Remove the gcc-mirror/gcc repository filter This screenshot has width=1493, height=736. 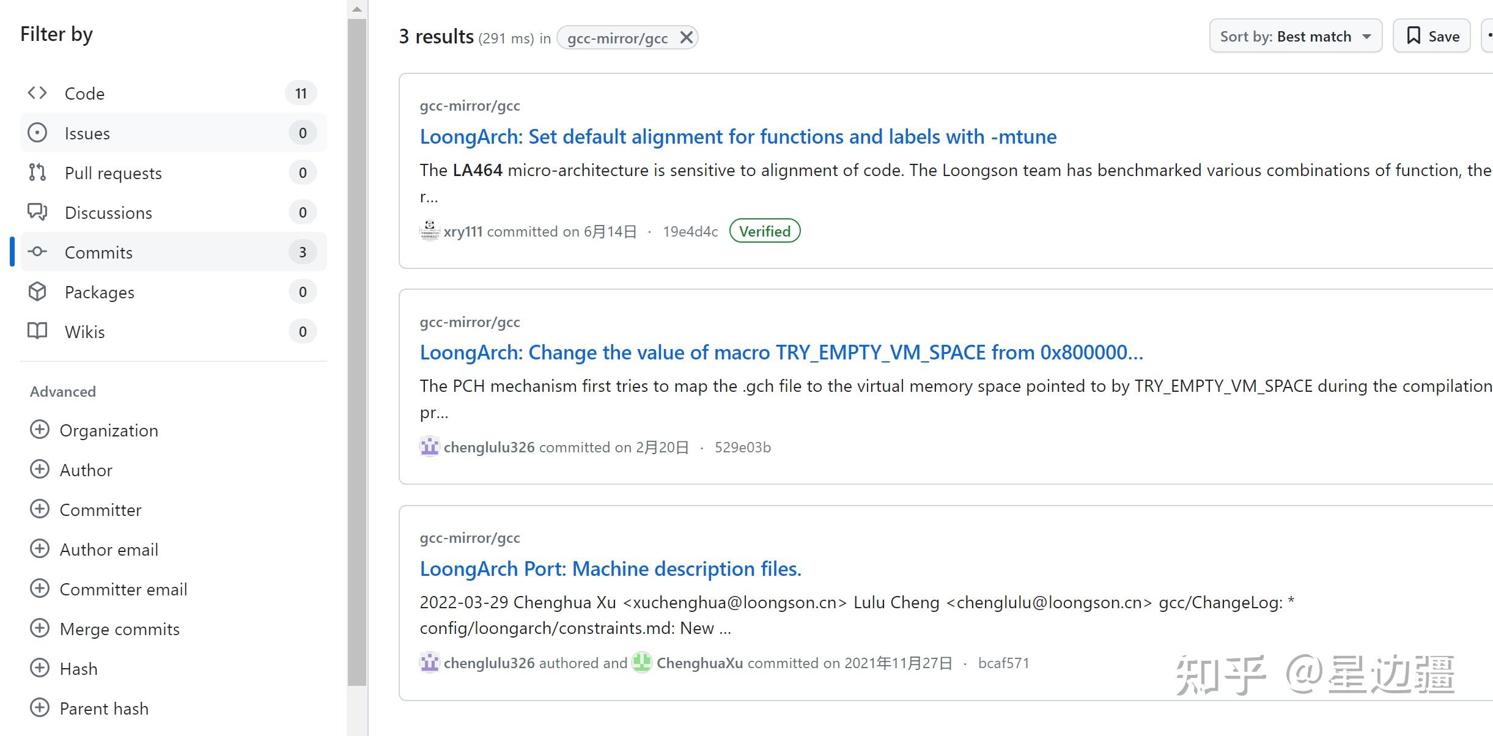tap(686, 38)
